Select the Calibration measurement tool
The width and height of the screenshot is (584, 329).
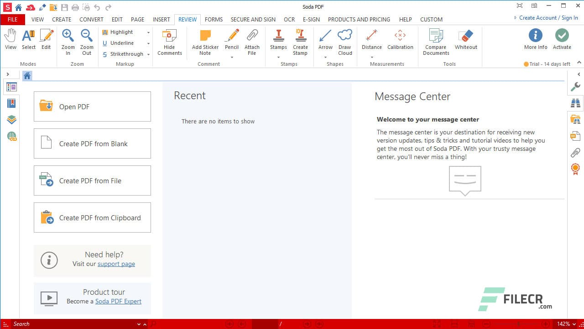400,41
